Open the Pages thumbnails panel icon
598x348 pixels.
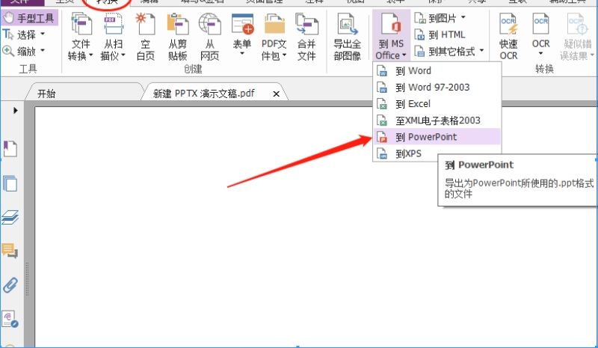pos(10,183)
